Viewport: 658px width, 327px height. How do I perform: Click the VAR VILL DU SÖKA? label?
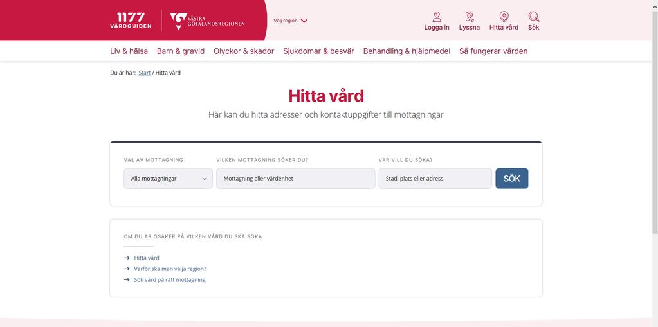(405, 160)
